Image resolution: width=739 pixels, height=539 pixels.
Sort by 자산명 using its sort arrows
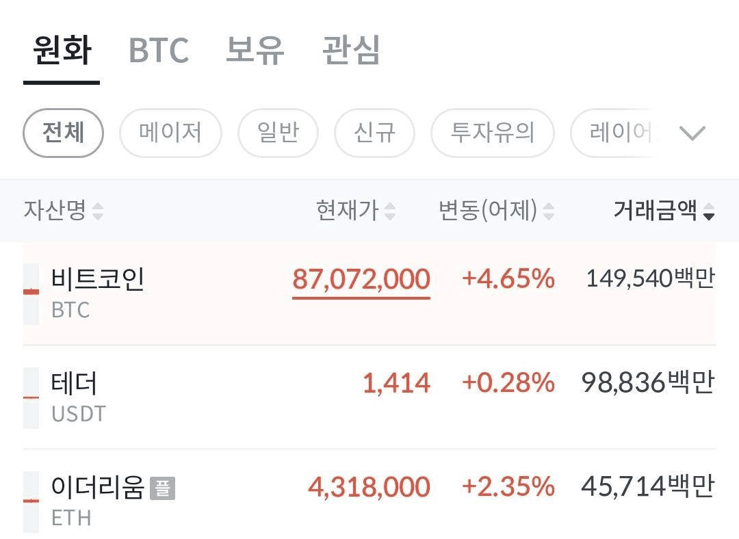(98, 211)
